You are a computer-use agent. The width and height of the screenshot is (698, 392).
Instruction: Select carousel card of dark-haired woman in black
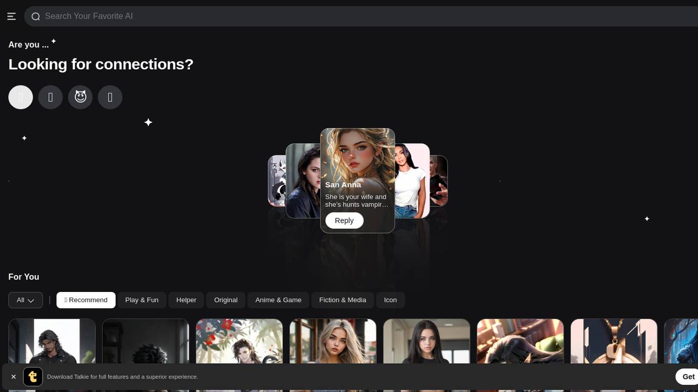pyautogui.click(x=303, y=181)
